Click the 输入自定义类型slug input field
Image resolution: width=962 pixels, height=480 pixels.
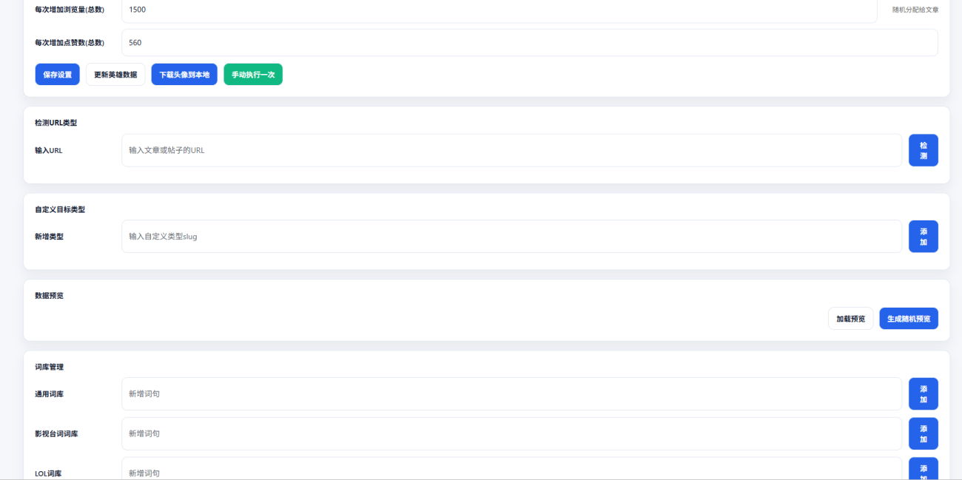pos(511,237)
